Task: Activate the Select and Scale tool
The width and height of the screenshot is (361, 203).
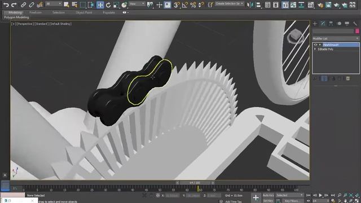Action: [x=116, y=5]
